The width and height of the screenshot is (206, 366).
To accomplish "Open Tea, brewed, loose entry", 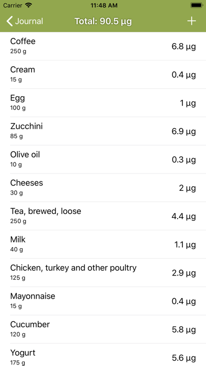I will click(103, 216).
